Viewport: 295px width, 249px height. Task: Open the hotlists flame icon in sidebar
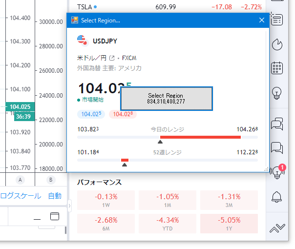[277, 44]
